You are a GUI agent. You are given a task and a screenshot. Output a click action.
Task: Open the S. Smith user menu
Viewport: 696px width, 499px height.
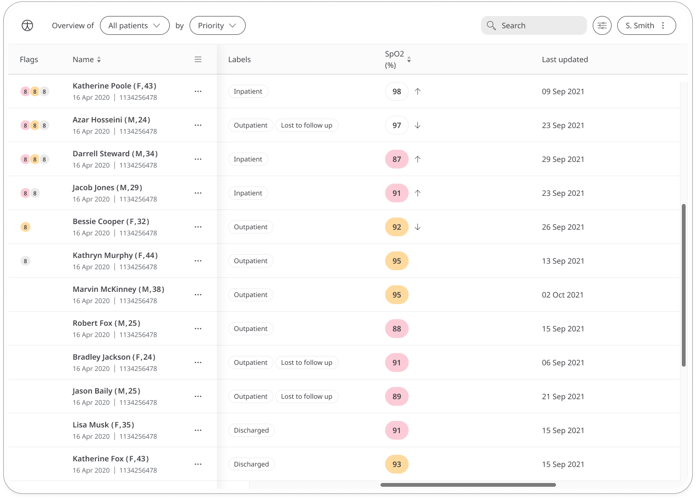pyautogui.click(x=646, y=25)
